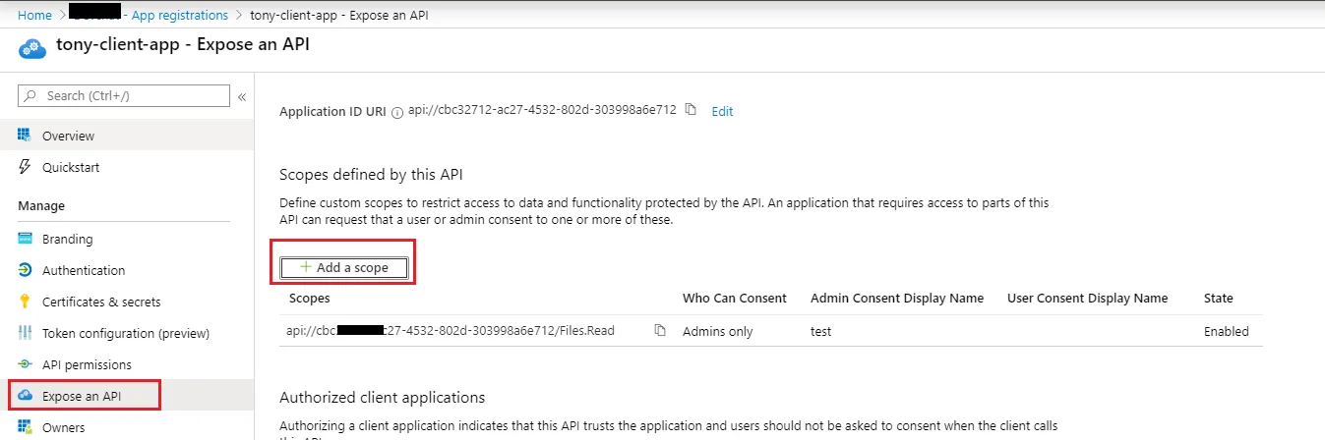Click the Authentication icon
The width and height of the screenshot is (1325, 440).
[25, 270]
